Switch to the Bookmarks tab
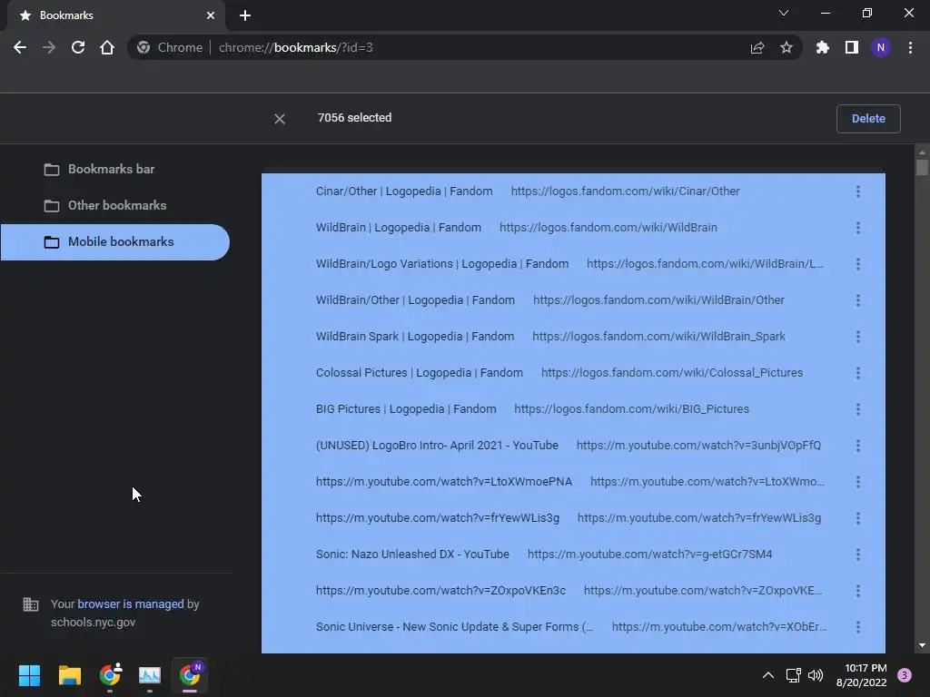The image size is (930, 697). 115,15
